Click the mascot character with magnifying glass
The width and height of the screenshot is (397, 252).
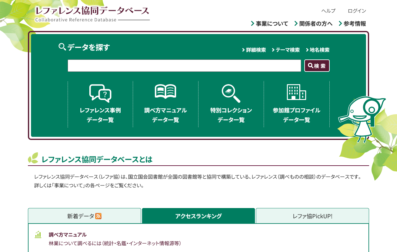pyautogui.click(x=362, y=119)
